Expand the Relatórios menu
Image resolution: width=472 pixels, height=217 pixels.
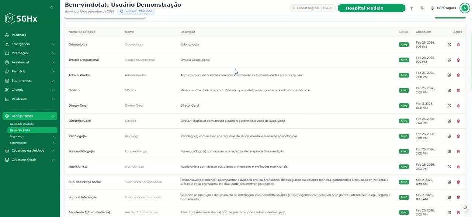coord(30,99)
